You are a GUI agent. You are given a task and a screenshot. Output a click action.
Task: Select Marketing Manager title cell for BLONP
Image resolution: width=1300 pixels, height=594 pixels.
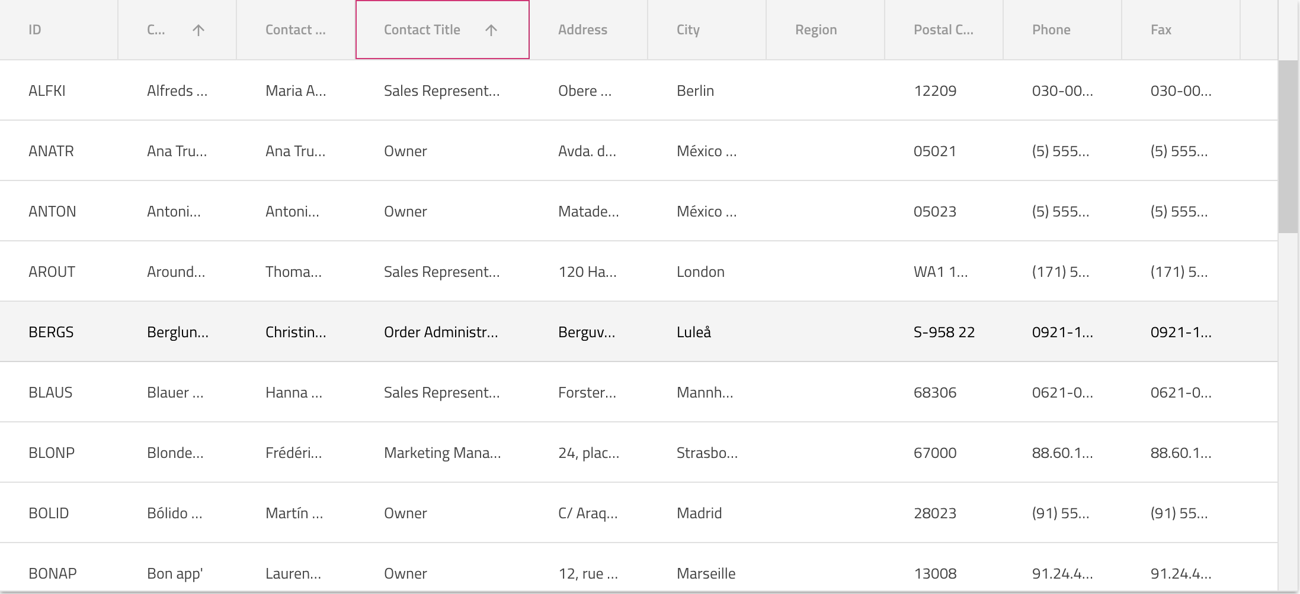(442, 453)
